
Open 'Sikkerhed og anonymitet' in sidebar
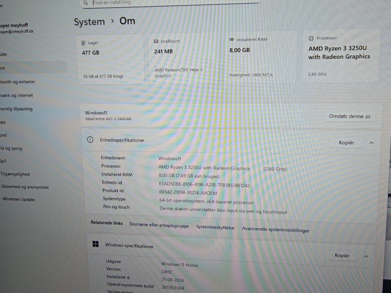point(25,187)
